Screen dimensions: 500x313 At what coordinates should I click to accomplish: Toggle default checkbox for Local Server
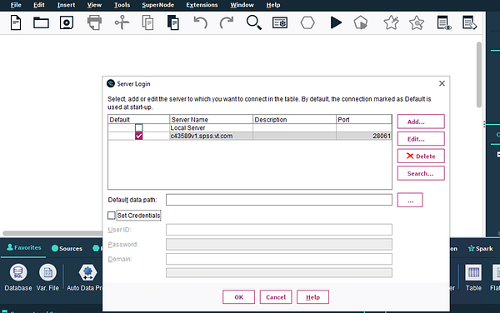[x=138, y=127]
